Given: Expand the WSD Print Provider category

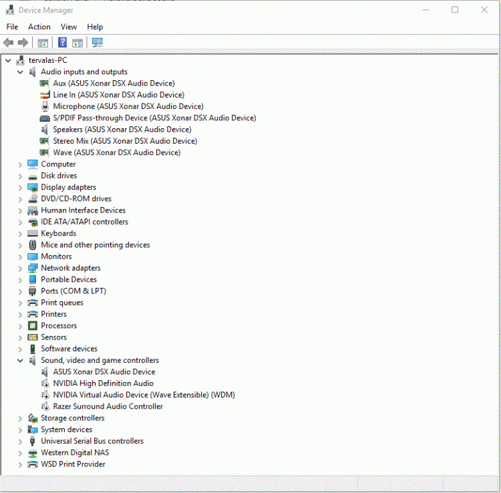Looking at the screenshot, I should (20, 464).
